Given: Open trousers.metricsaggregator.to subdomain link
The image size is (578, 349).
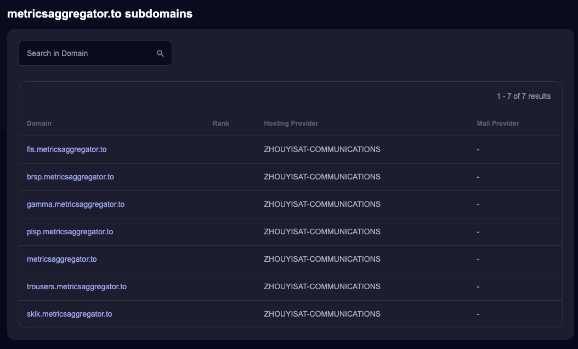Looking at the screenshot, I should (77, 286).
